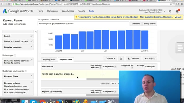184x103 pixels.
Task: Bookmark this page with the star icon
Action: [174, 4]
